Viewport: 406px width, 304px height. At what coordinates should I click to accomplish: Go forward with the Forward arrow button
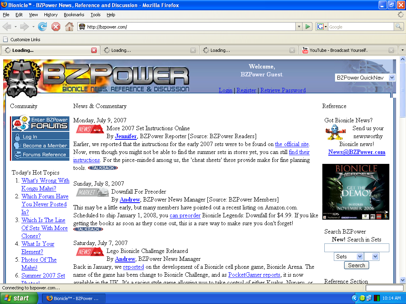(24, 27)
